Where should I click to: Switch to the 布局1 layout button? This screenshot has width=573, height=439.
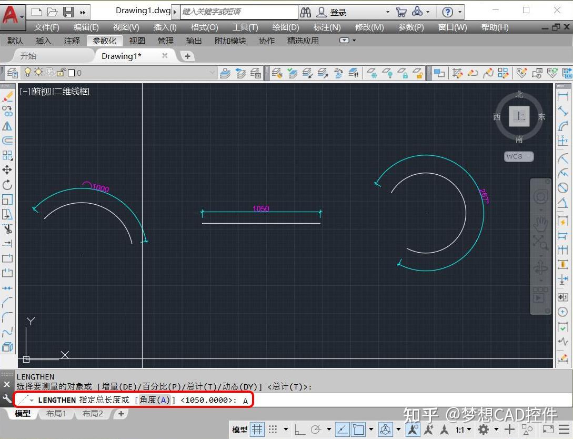point(55,414)
